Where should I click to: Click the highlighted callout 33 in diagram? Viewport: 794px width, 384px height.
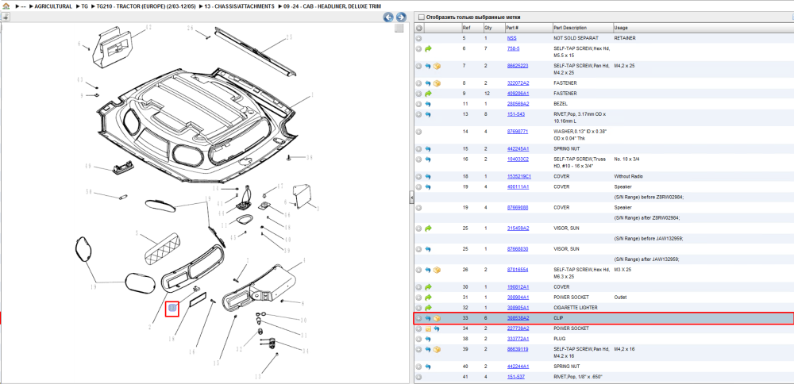tap(172, 308)
